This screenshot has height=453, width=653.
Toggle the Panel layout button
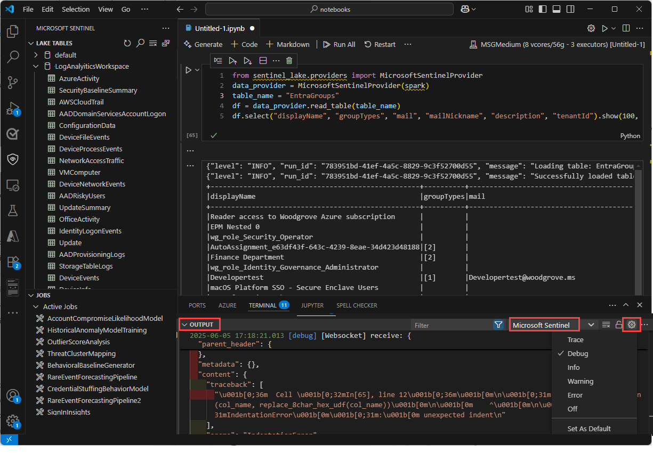[556, 9]
